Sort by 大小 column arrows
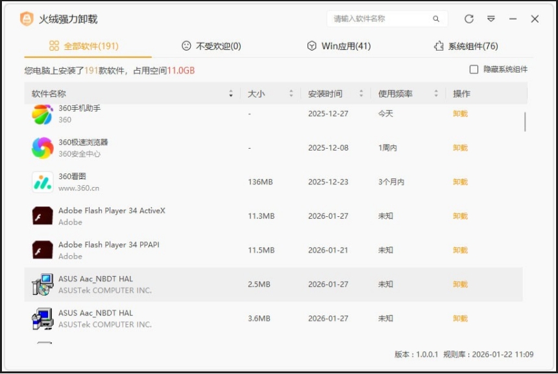This screenshot has height=374, width=558. (291, 93)
